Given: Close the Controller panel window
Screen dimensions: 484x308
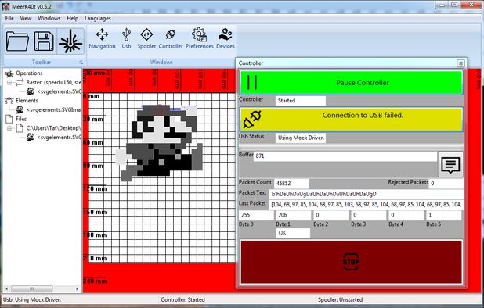Looking at the screenshot, I should 461,63.
